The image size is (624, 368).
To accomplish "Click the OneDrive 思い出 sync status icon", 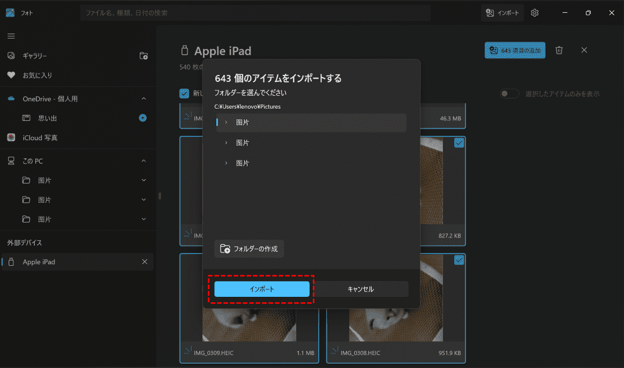I will click(142, 118).
